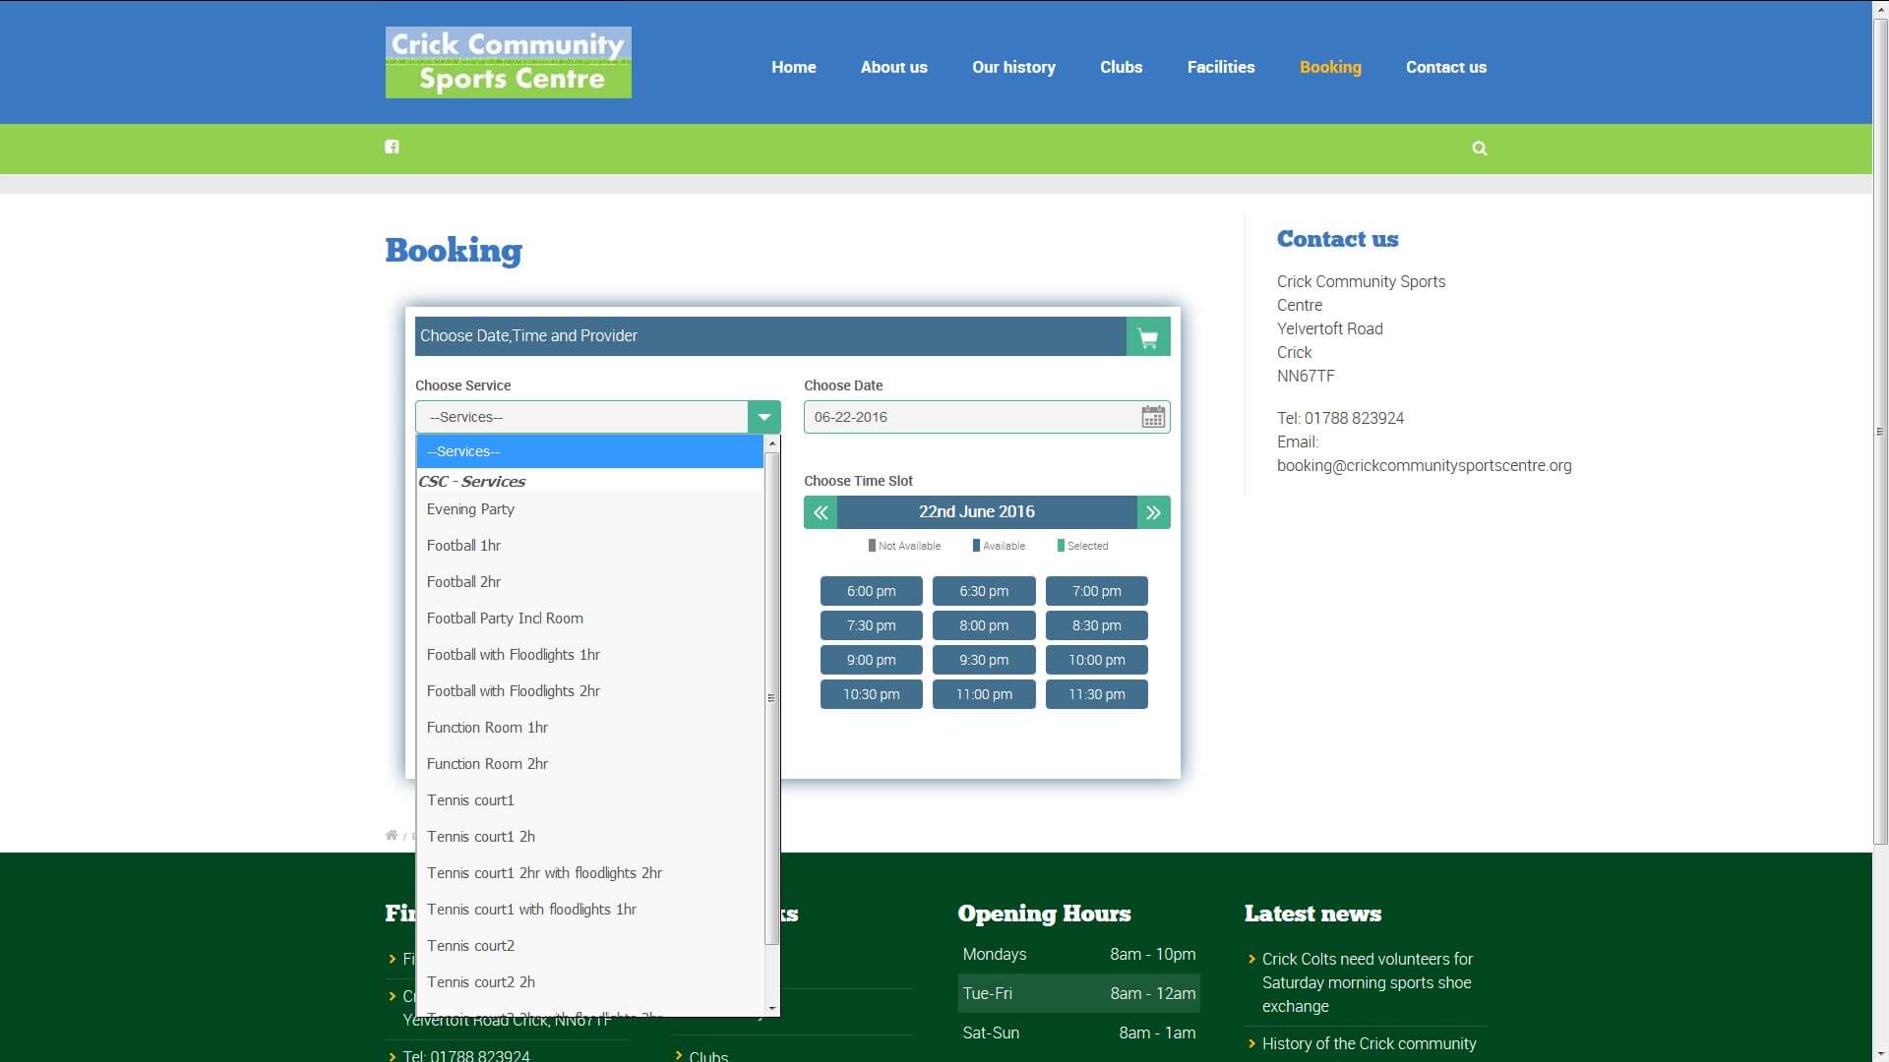Click the Crick Community Sports Centre logo

click(x=509, y=62)
